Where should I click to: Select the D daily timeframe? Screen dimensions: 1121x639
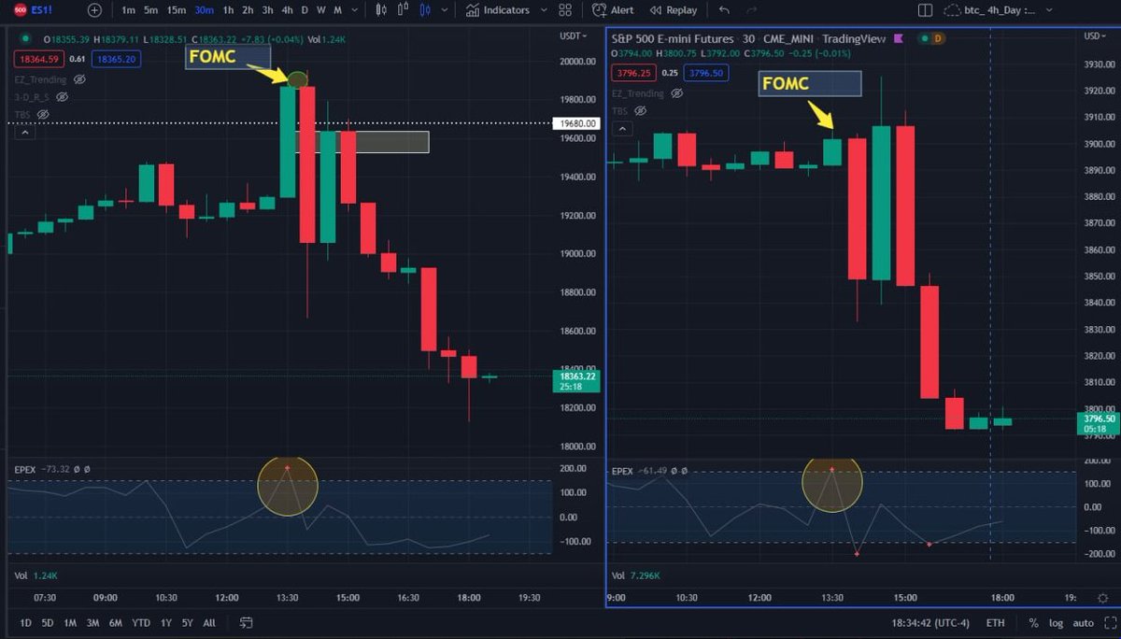tap(305, 10)
